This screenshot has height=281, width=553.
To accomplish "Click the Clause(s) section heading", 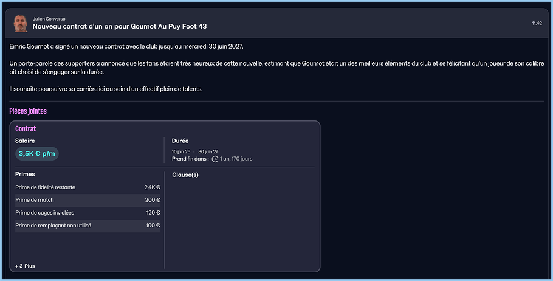I will coord(185,175).
